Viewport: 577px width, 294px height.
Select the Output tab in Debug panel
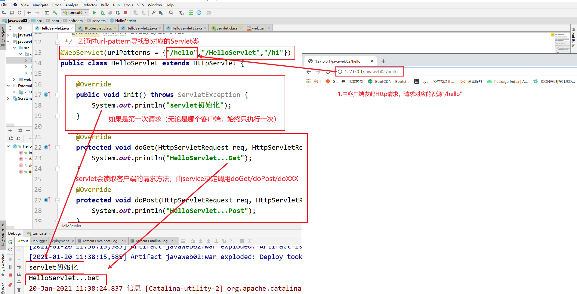click(22, 241)
